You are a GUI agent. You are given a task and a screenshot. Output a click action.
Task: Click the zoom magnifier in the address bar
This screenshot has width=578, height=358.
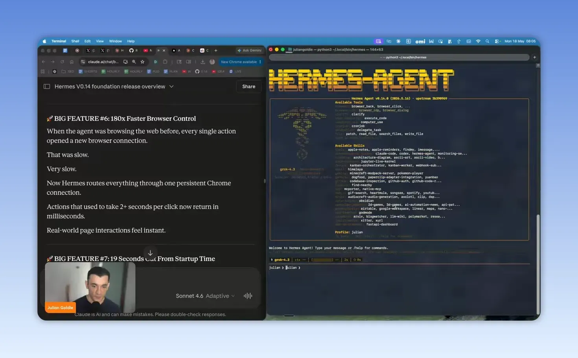point(134,62)
